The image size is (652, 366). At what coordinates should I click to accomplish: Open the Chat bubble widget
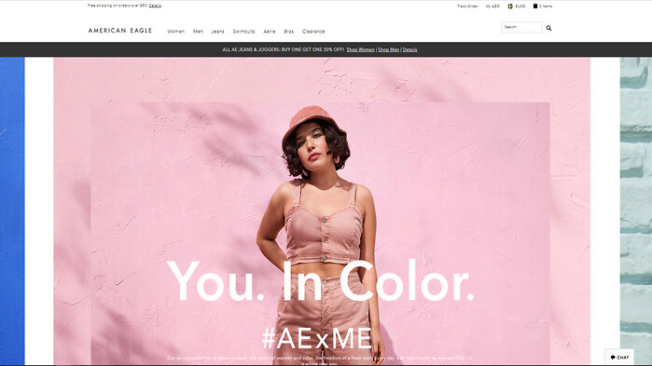coord(619,358)
